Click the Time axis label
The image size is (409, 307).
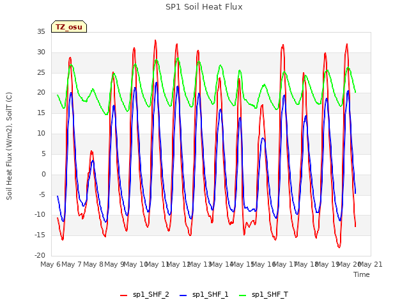click(362, 274)
